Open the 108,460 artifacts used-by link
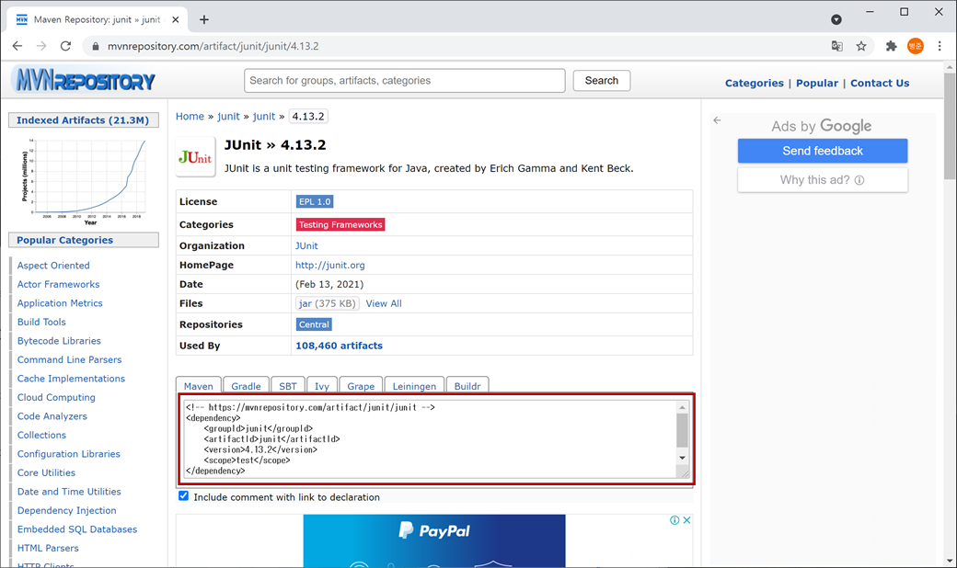The image size is (957, 568). 339,346
